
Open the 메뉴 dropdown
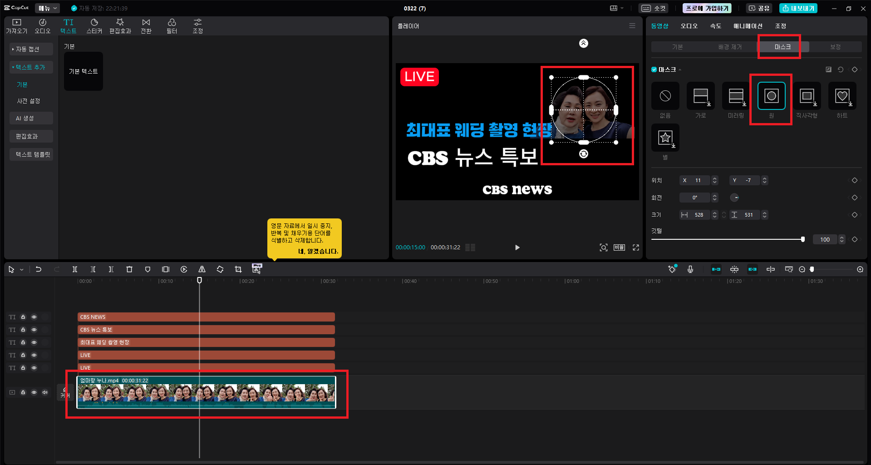click(48, 8)
